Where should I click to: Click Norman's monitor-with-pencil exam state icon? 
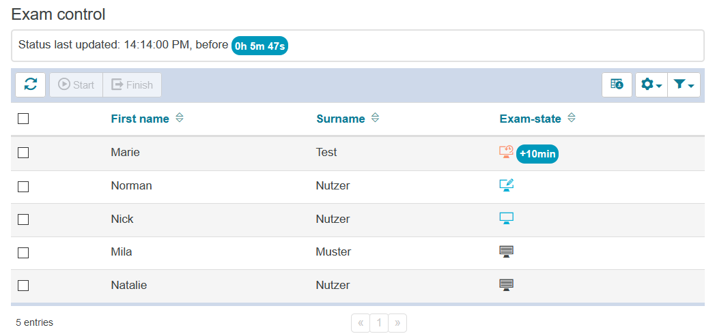(x=507, y=185)
